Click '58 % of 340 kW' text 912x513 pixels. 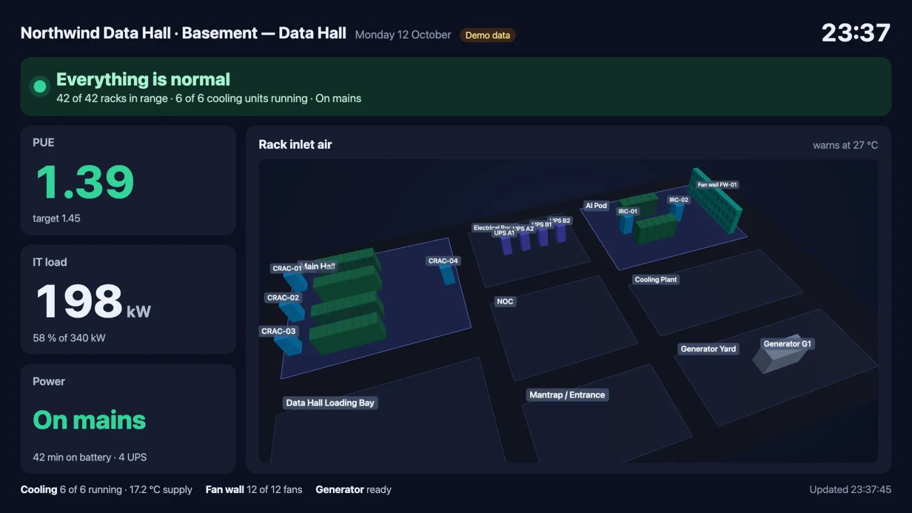[69, 338]
